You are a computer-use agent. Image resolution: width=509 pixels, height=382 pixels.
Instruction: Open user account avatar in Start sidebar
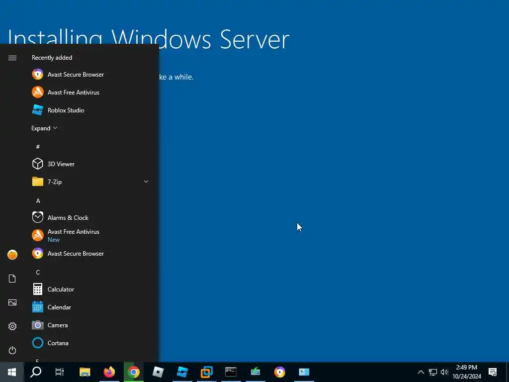[x=12, y=255]
